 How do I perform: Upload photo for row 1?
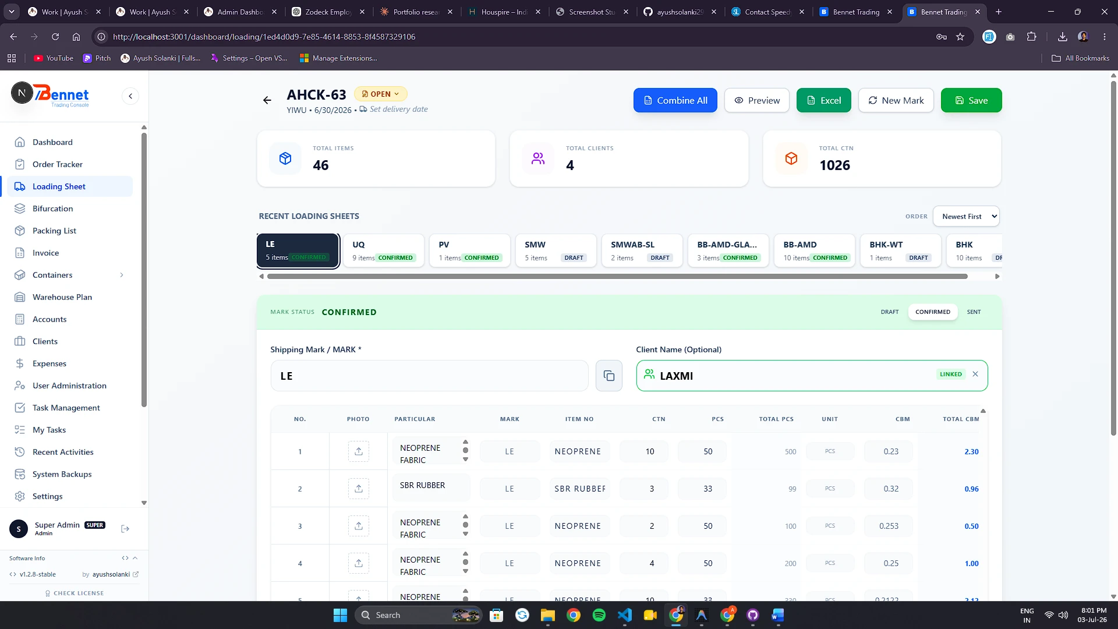tap(359, 451)
